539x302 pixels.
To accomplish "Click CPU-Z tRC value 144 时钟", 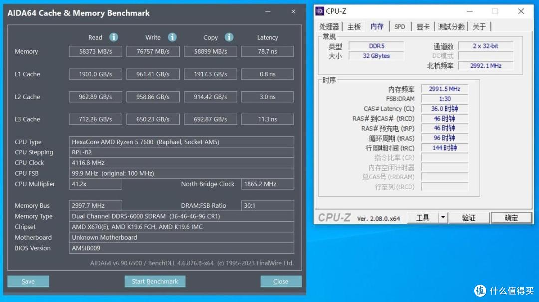I will tap(445, 148).
